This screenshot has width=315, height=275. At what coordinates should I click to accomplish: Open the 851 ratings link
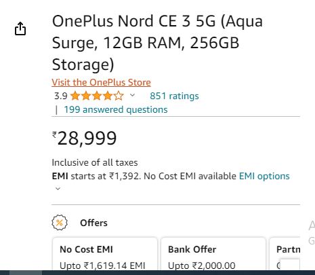pyautogui.click(x=174, y=96)
